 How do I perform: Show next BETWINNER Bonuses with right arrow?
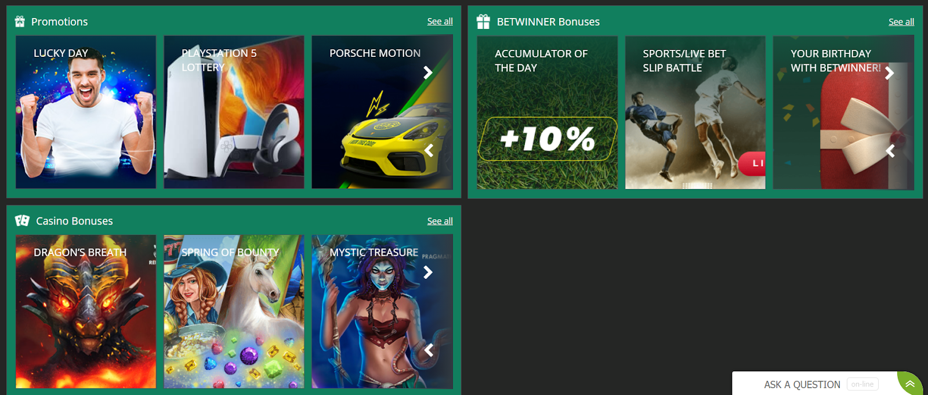tap(889, 73)
